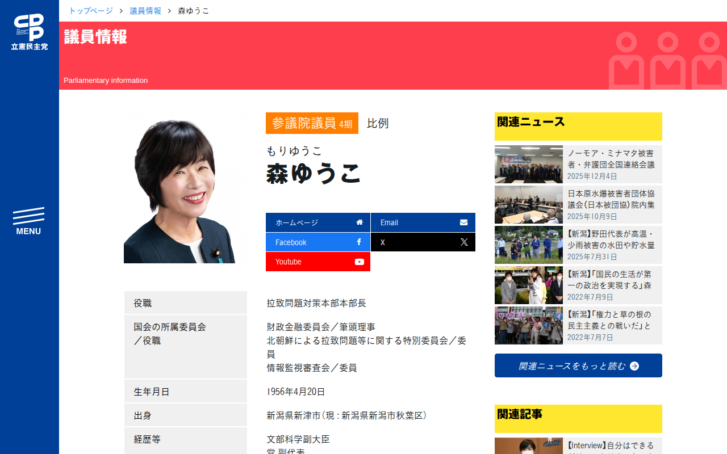Click the date 2022年7月7日
This screenshot has width=727, height=454.
[x=590, y=338]
